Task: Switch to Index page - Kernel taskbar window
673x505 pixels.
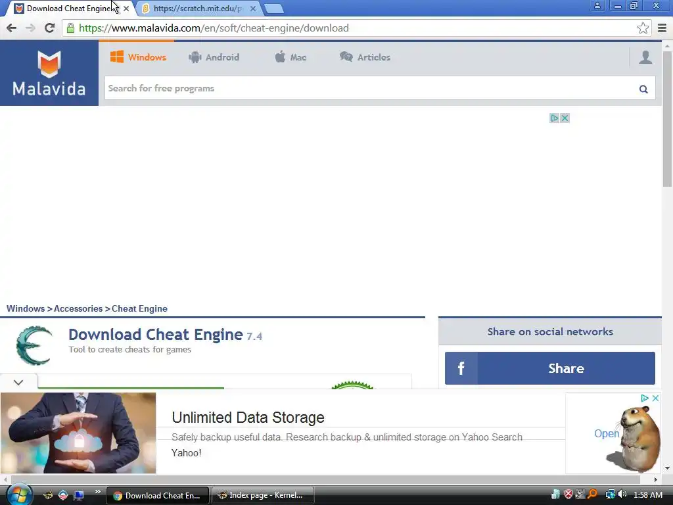Action: (263, 495)
